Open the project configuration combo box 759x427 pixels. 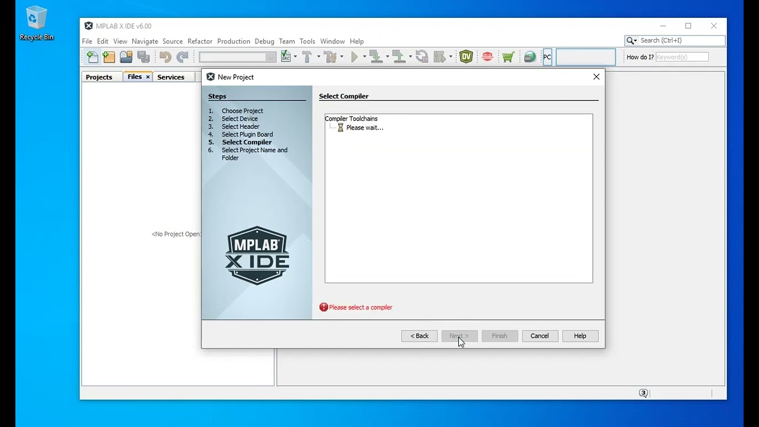tap(238, 57)
